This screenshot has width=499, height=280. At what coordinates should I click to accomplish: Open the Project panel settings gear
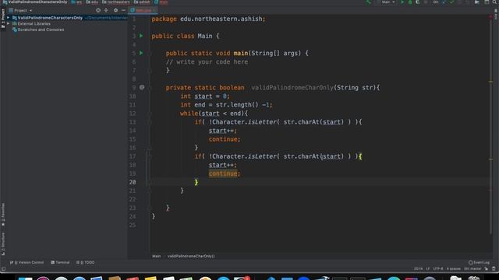(x=115, y=10)
